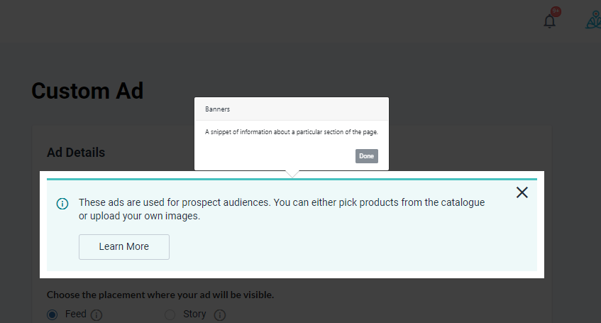Open the notifications bell

pos(549,21)
